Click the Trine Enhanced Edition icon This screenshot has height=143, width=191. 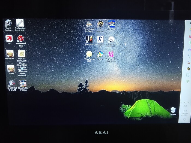click(x=100, y=24)
